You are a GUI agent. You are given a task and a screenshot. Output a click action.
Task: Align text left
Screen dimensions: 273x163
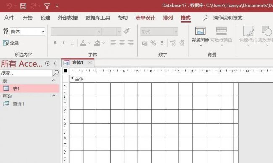pos(113,43)
